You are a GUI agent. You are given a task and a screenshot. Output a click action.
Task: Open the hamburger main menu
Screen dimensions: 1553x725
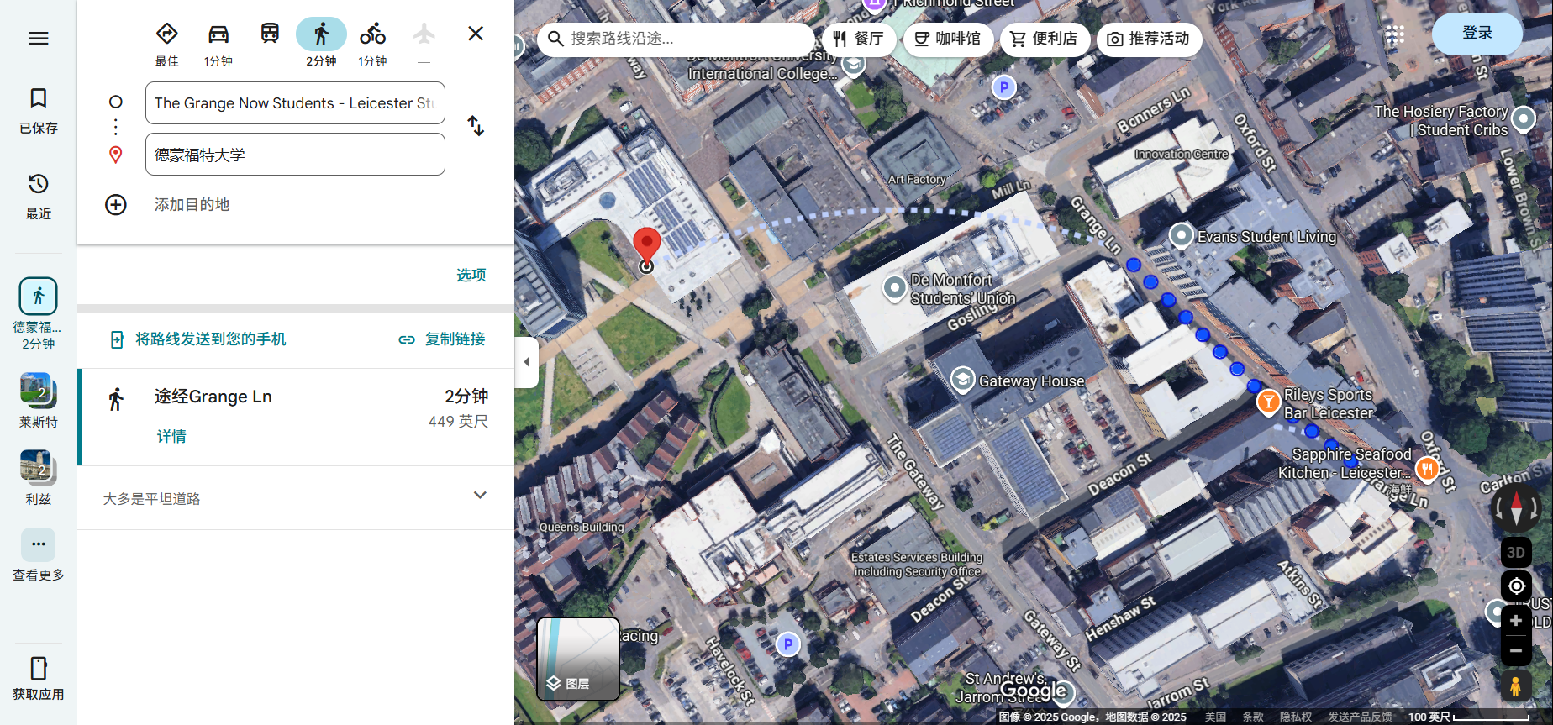[39, 39]
